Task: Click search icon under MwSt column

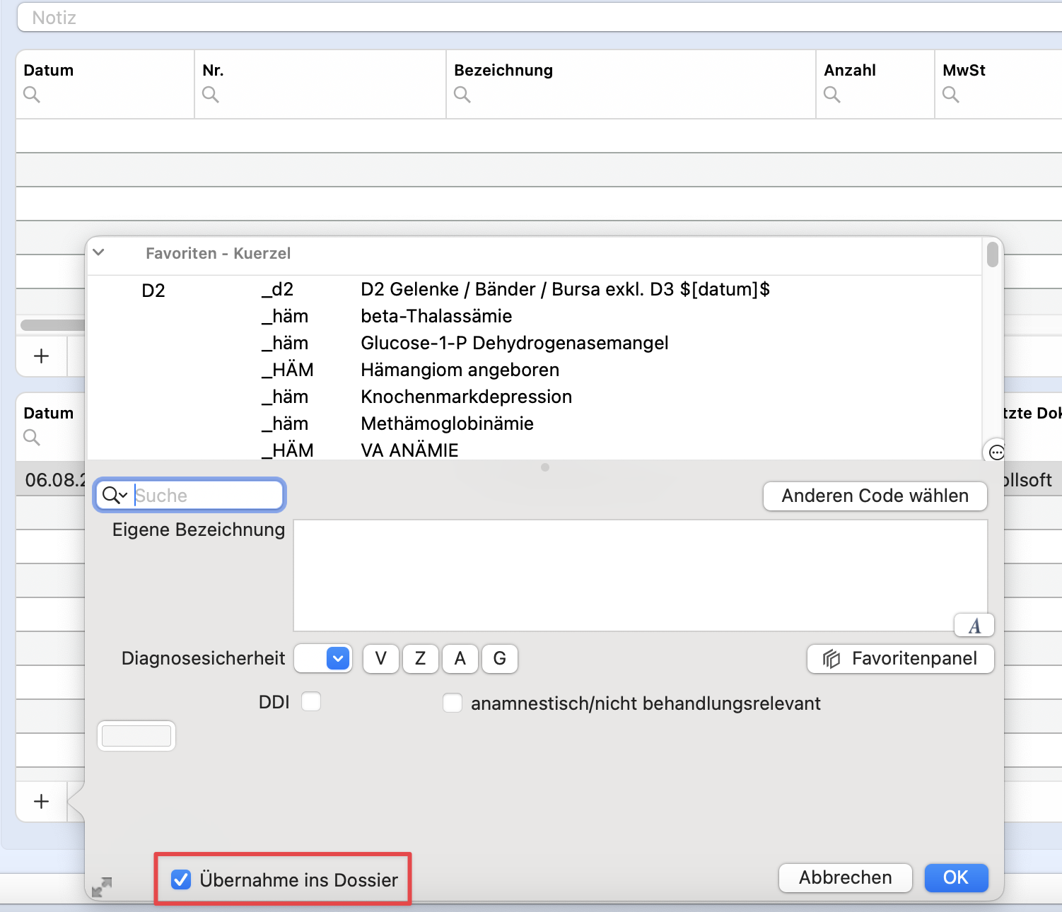Action: click(x=951, y=94)
